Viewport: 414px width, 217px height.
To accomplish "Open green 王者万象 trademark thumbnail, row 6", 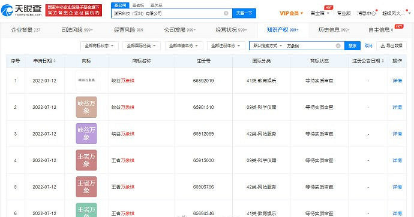I will [x=86, y=210].
